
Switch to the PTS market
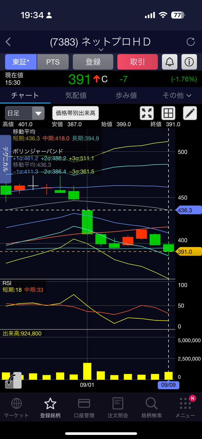(x=53, y=62)
